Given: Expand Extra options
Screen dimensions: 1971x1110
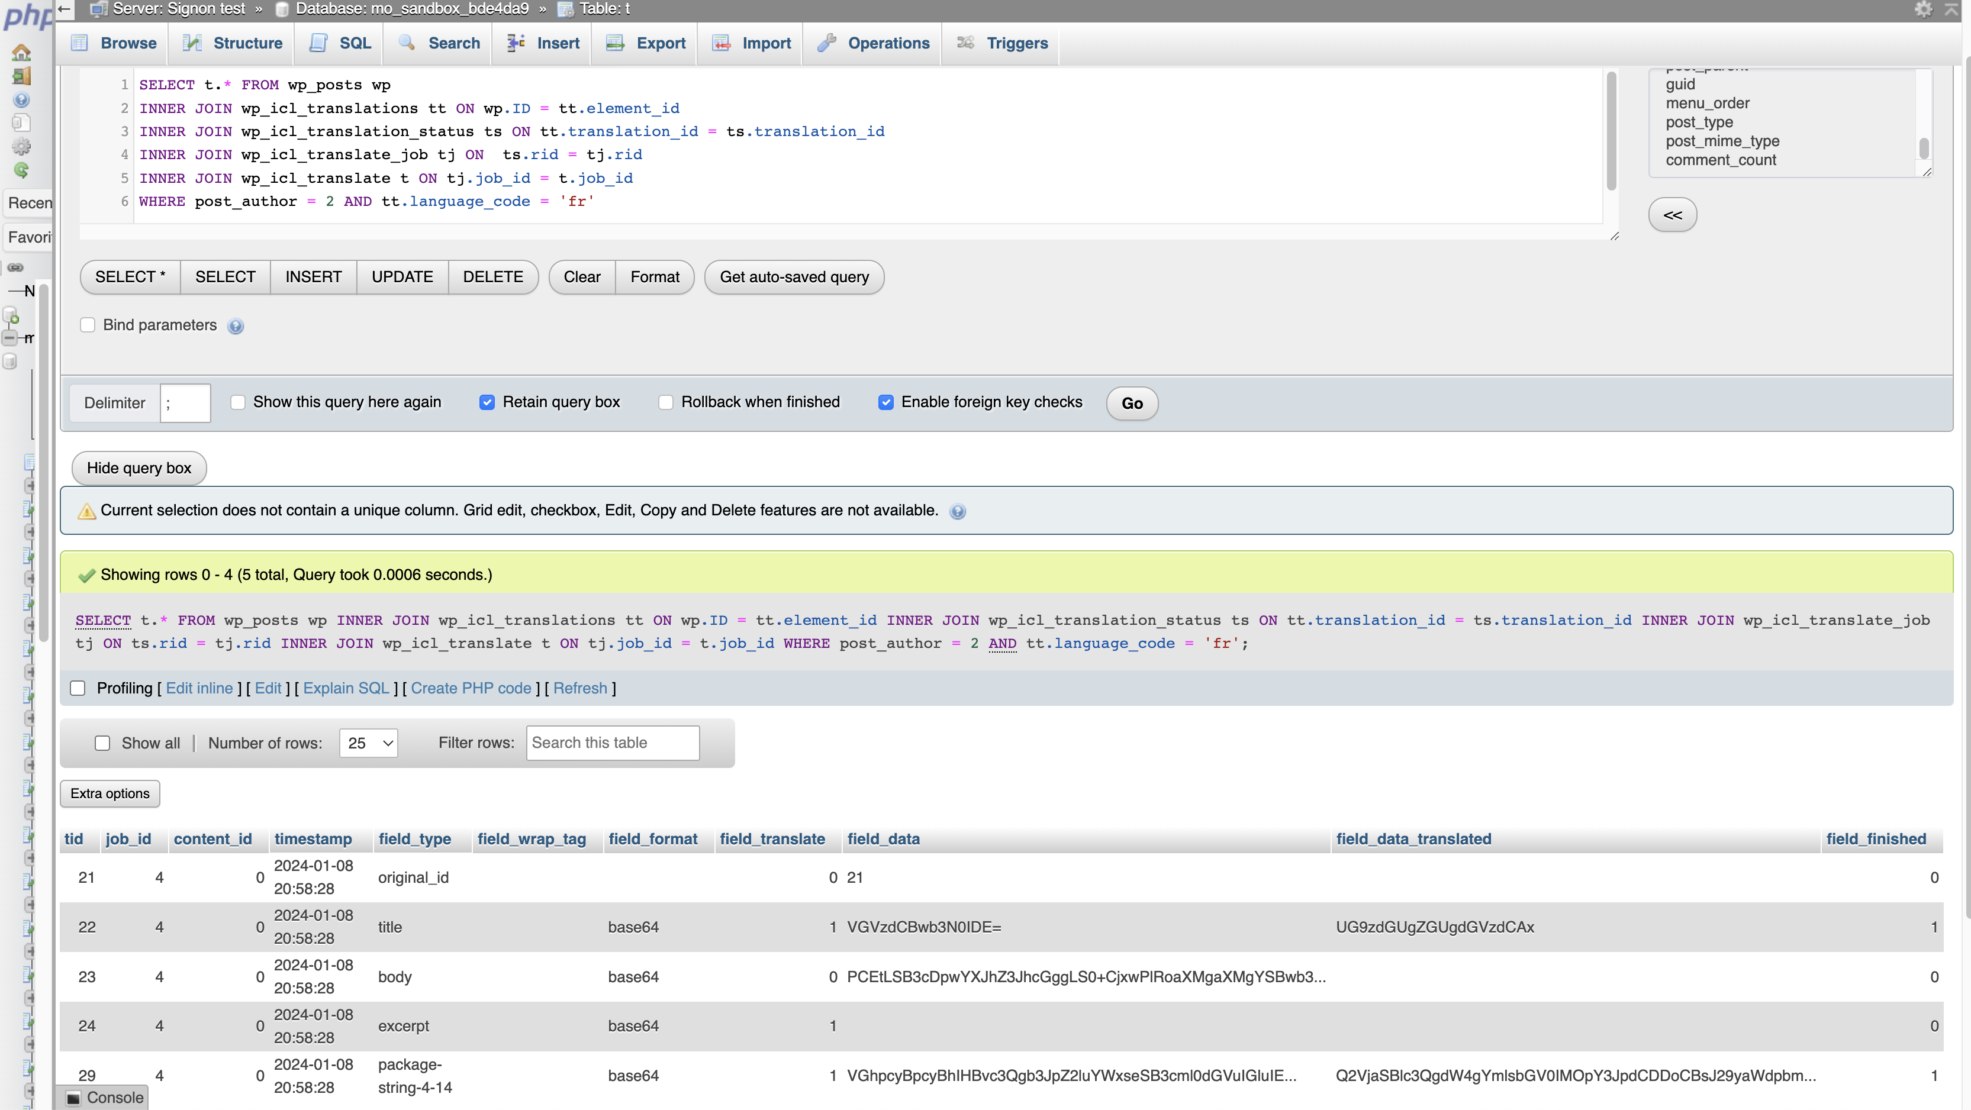Looking at the screenshot, I should [x=110, y=794].
